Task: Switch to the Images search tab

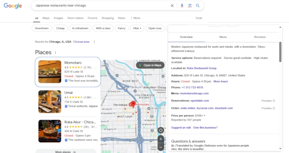Action: [58, 18]
